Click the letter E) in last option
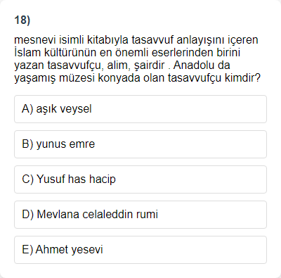The image size is (281, 278). coord(27,250)
